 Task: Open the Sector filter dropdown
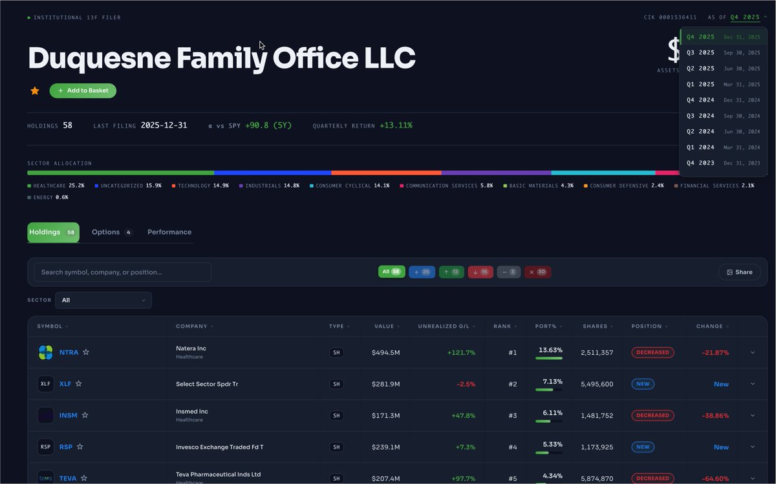pyautogui.click(x=103, y=300)
